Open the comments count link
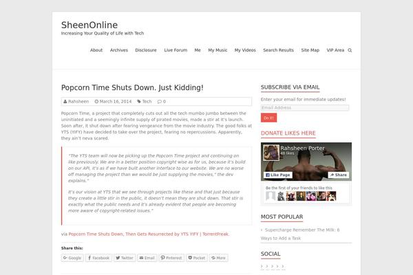The height and width of the screenshot is (275, 413). (162, 101)
